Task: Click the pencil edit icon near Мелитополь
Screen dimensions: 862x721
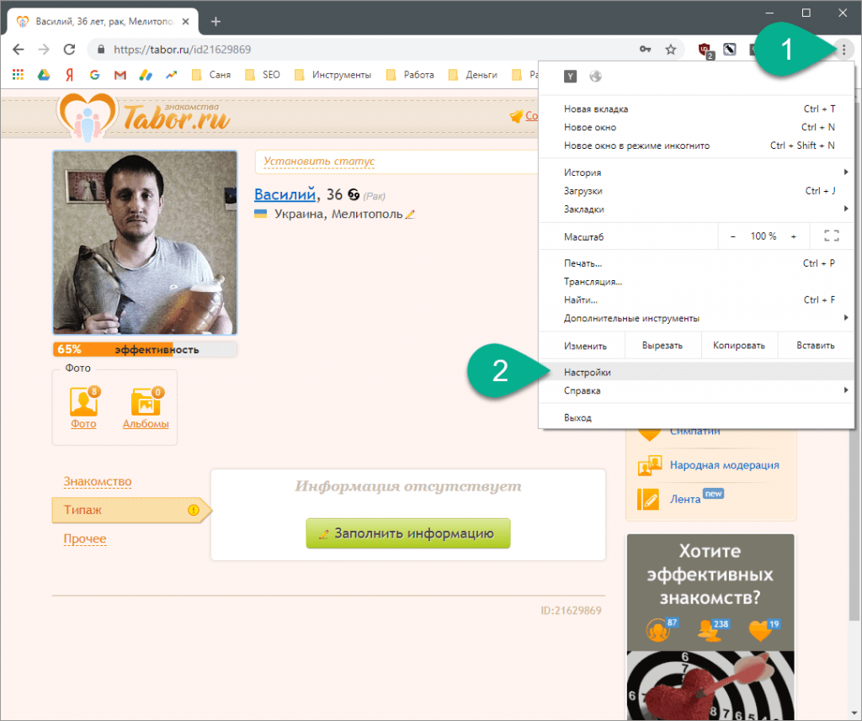Action: 410,215
